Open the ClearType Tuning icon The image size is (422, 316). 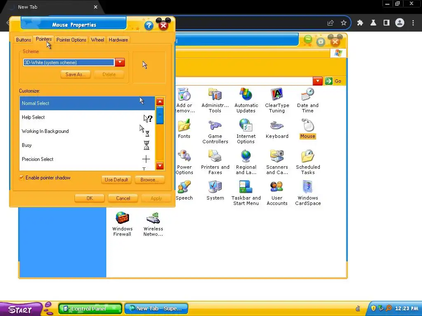click(277, 95)
